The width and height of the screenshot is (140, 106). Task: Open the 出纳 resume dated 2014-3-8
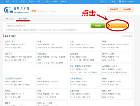pos(39,79)
